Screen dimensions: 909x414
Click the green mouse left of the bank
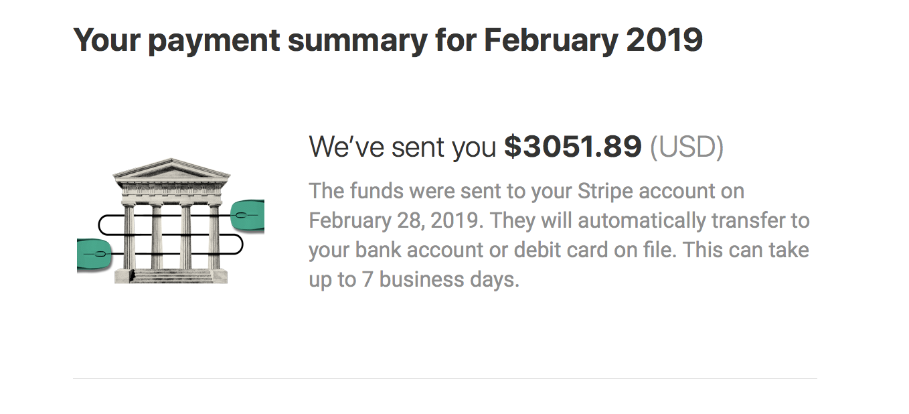click(93, 255)
